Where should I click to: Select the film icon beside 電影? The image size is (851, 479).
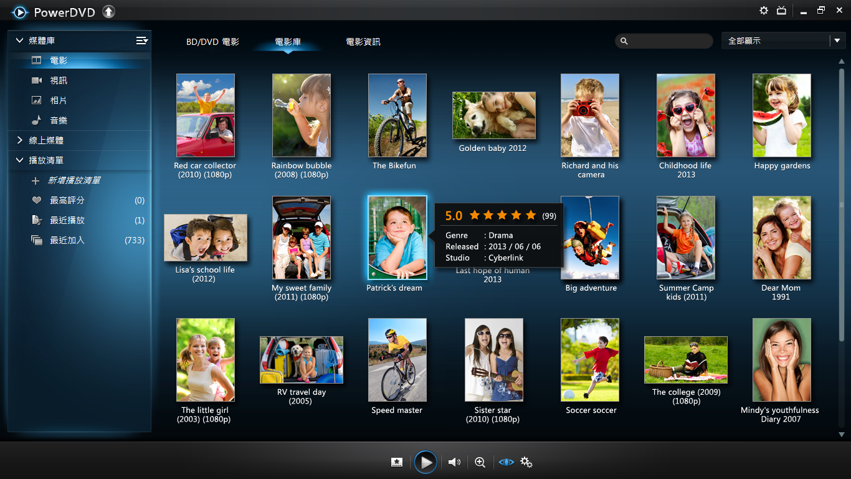click(x=37, y=60)
